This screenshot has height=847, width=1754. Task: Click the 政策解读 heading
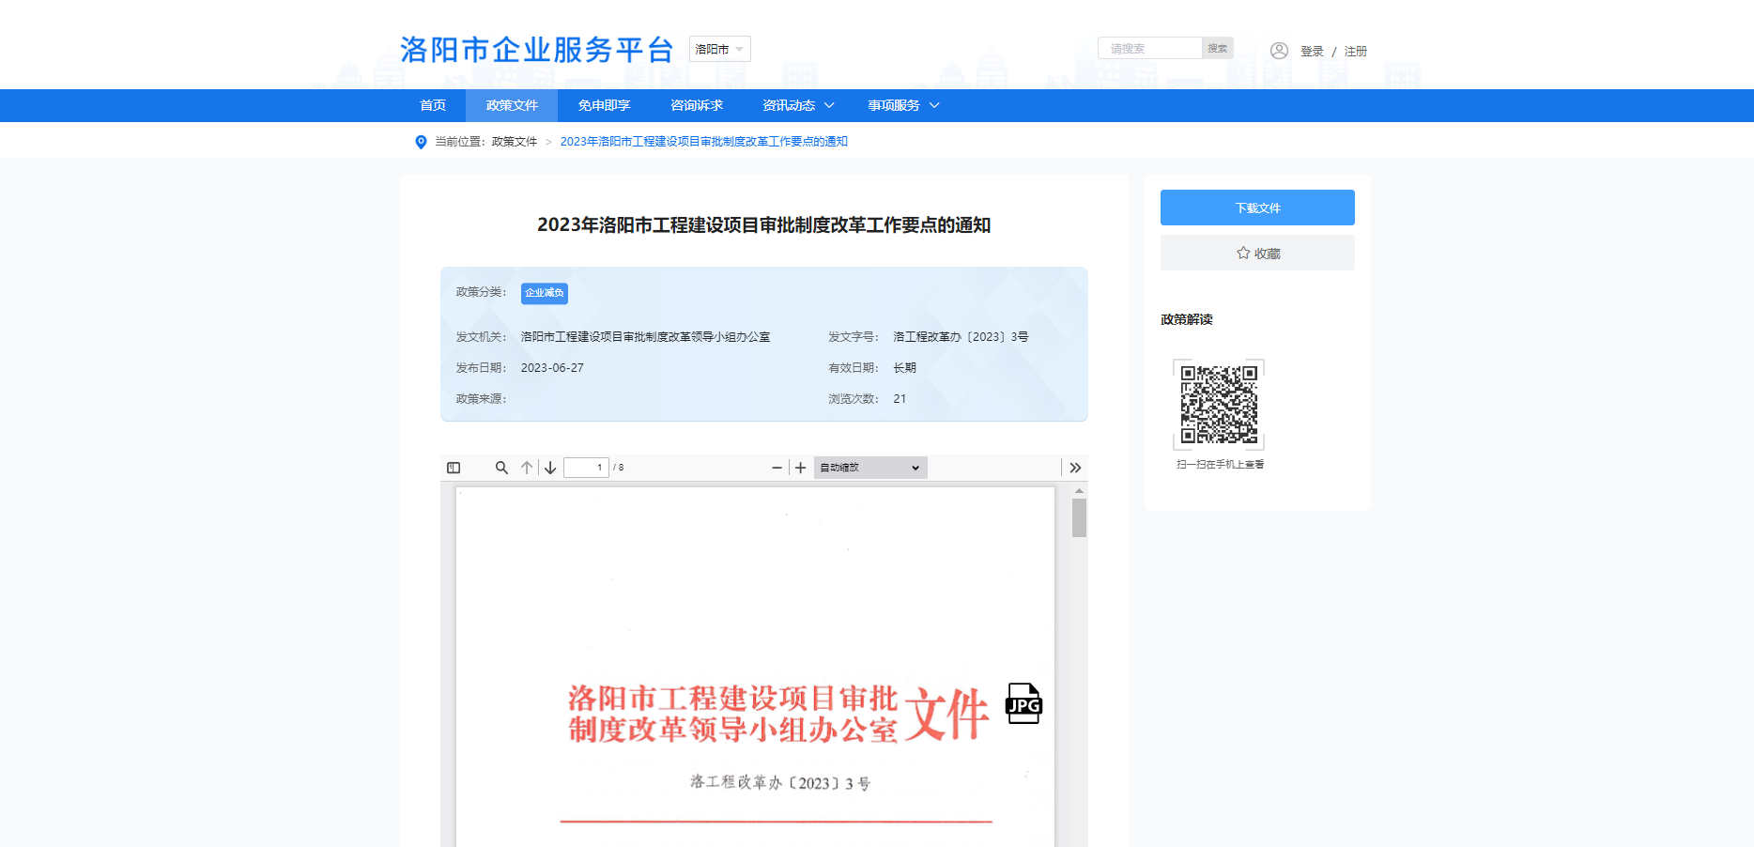point(1187,319)
